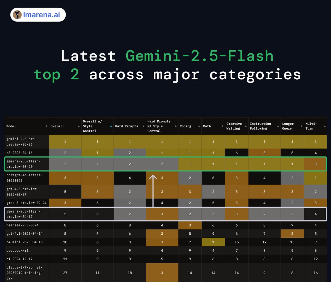Click deepseek-r1 Multi-Turn rank 6 cell
The width and height of the screenshot is (331, 282).
pyautogui.click(x=316, y=251)
